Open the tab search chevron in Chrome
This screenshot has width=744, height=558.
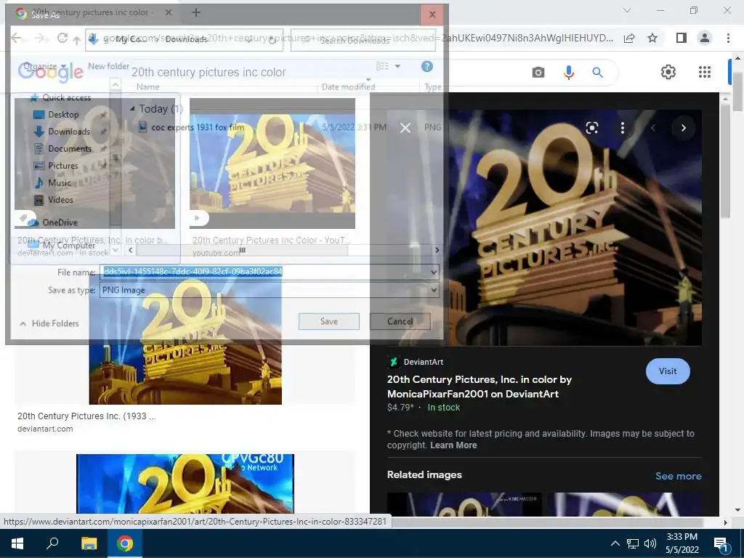[627, 10]
